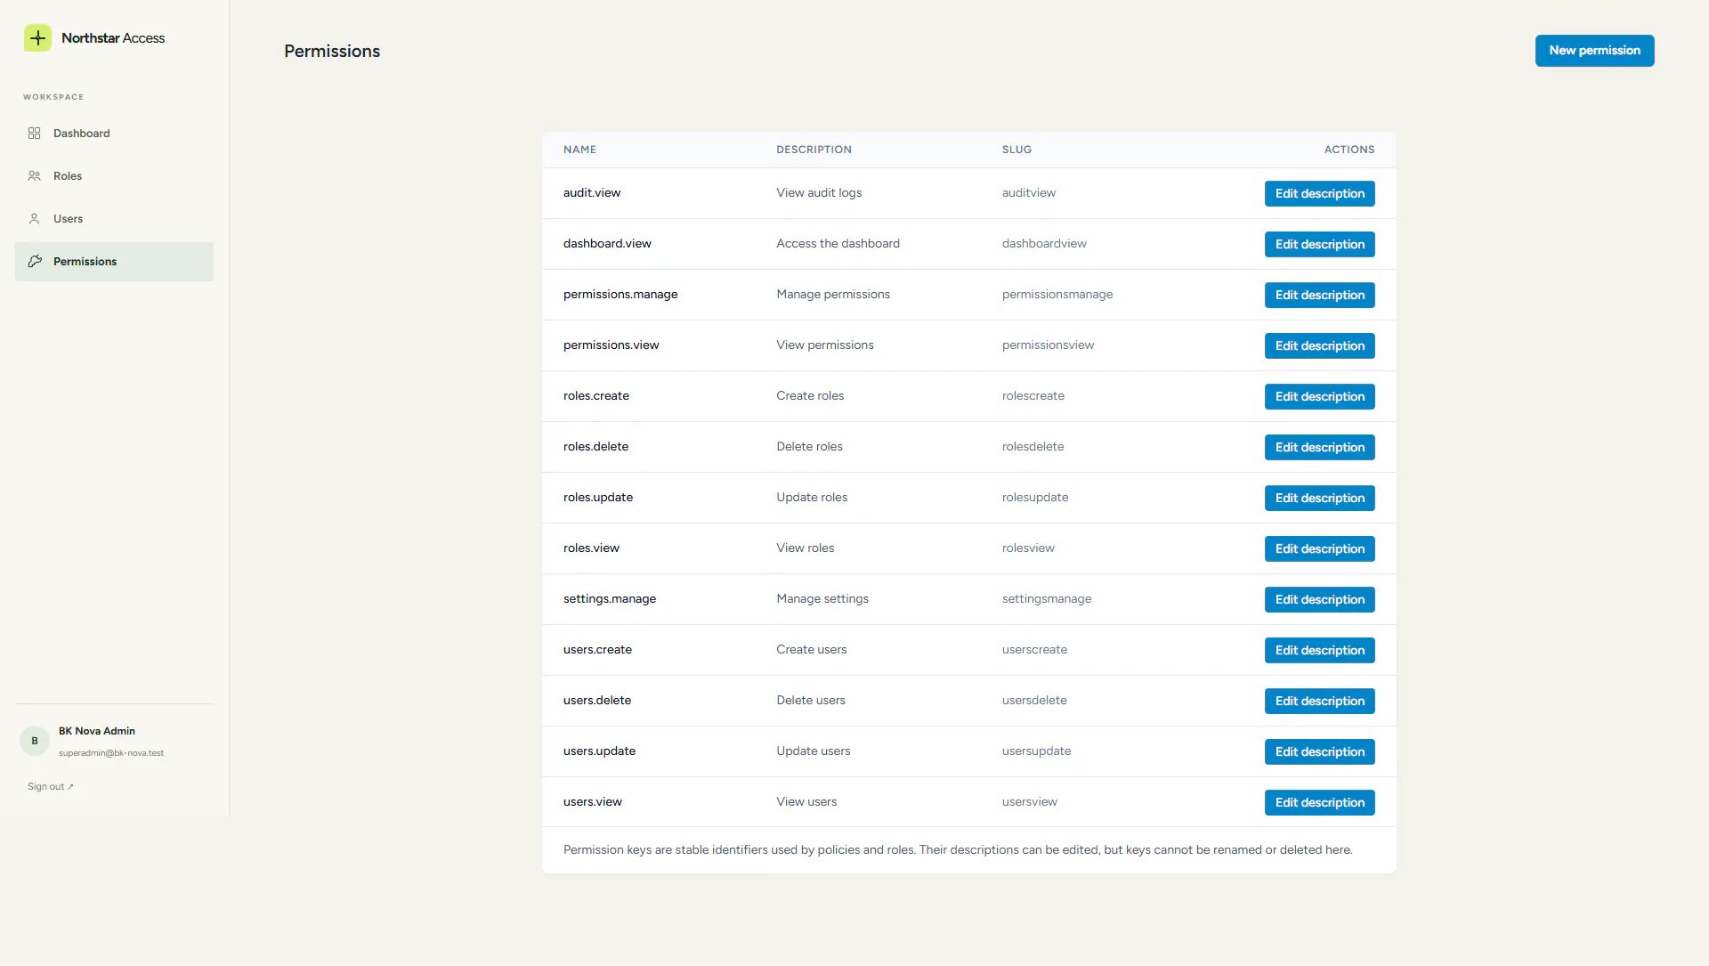Select Permissions in the sidebar

[114, 262]
